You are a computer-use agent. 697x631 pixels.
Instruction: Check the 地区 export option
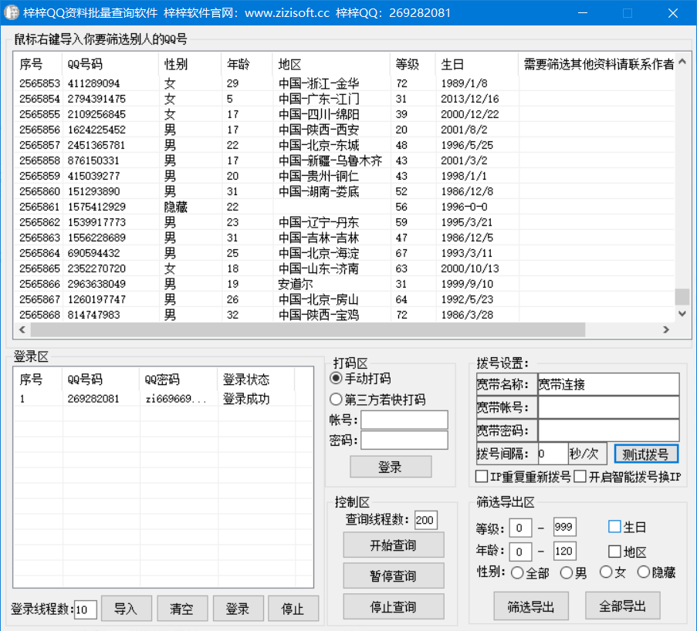click(x=615, y=551)
